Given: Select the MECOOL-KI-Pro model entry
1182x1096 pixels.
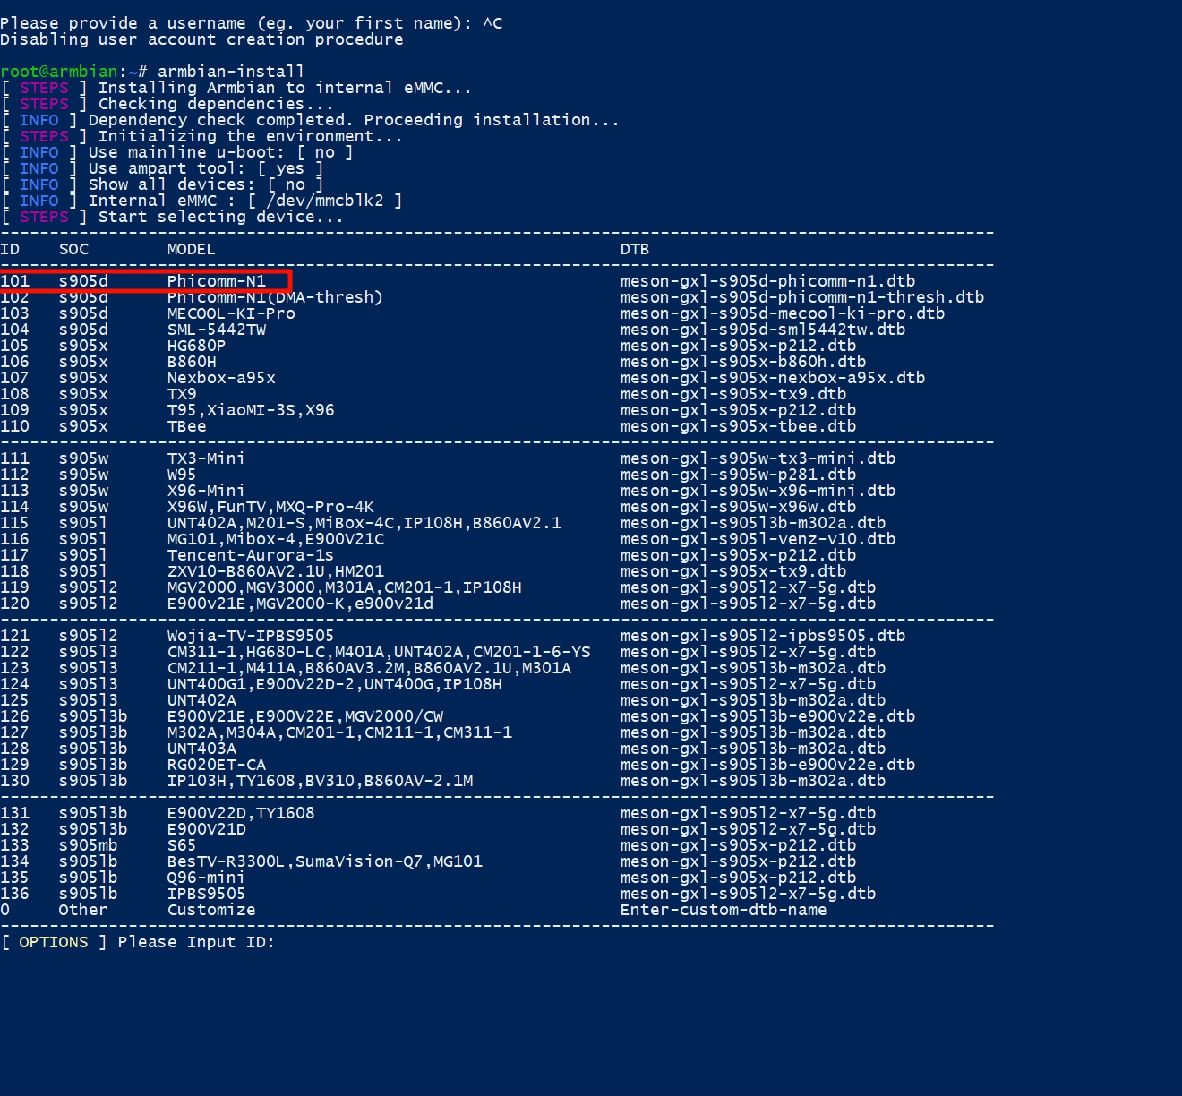Looking at the screenshot, I should pos(231,313).
